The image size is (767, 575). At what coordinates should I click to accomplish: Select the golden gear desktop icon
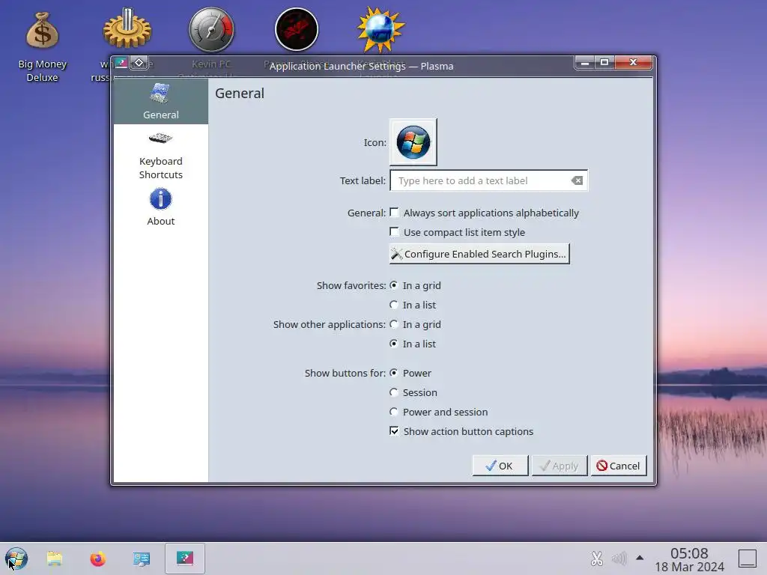(127, 29)
